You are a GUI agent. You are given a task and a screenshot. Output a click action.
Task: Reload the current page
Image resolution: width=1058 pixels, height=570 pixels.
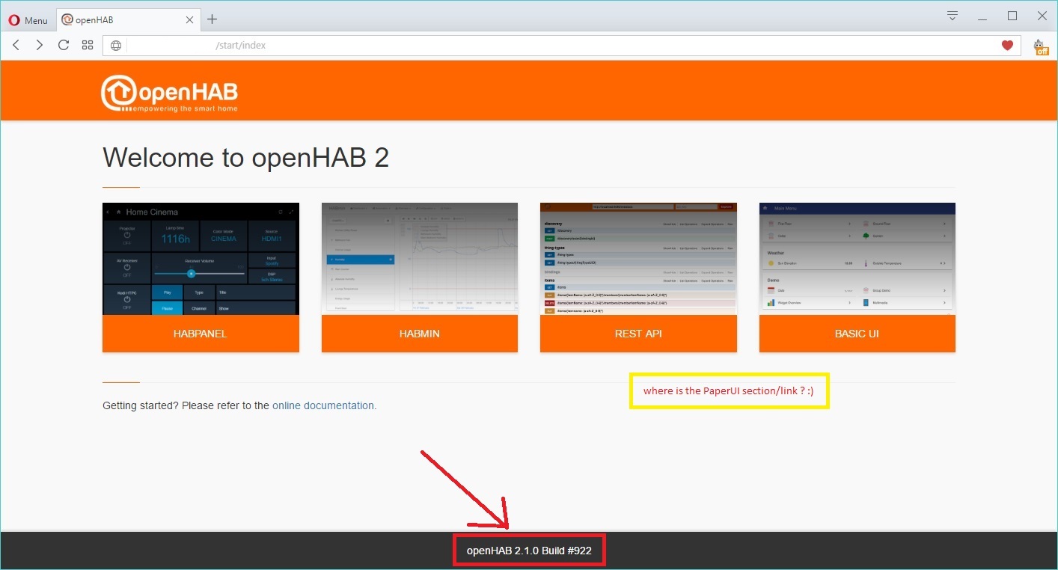[64, 46]
